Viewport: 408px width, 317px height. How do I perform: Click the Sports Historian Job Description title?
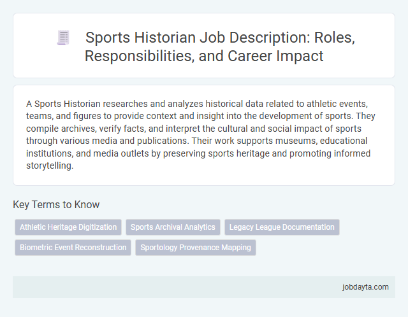point(220,46)
